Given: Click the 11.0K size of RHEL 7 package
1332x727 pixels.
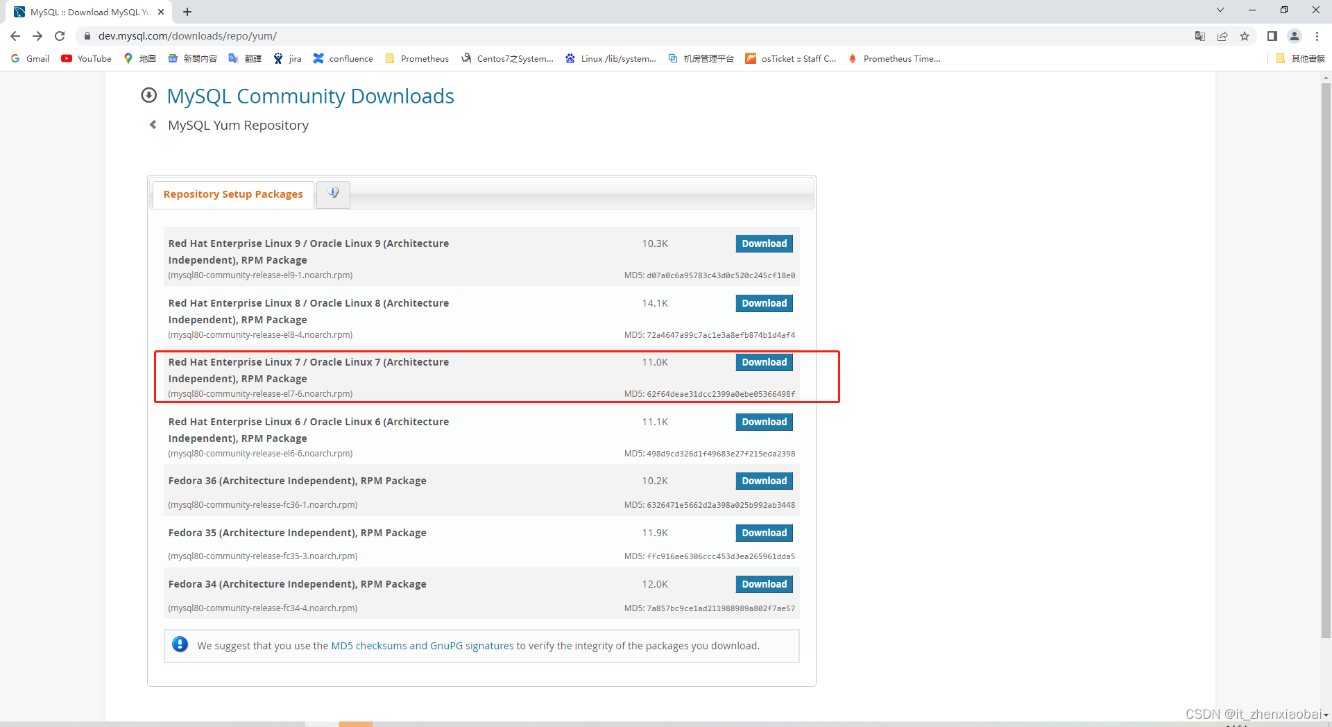Looking at the screenshot, I should point(655,362).
